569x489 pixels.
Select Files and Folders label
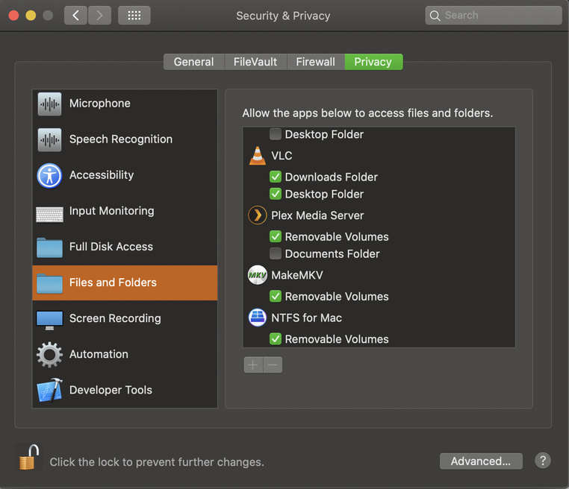click(113, 283)
